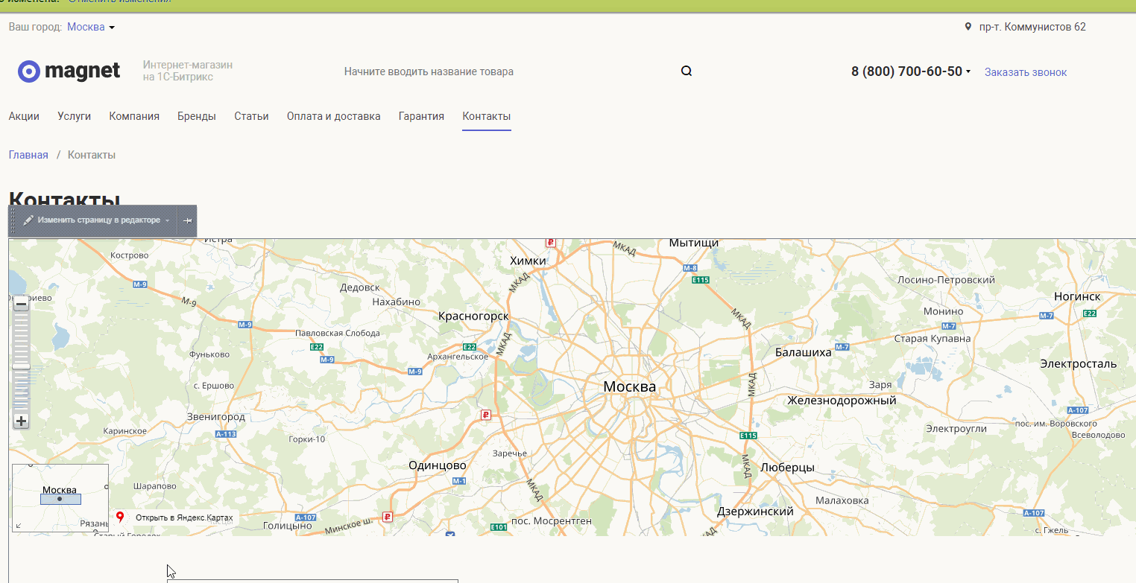
Task: Open the Акции menu item
Action: [24, 116]
